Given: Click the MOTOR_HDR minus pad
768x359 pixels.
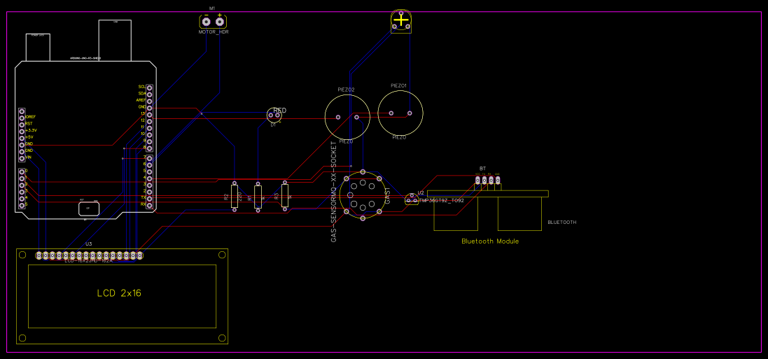Looking at the screenshot, I should click(x=207, y=22).
